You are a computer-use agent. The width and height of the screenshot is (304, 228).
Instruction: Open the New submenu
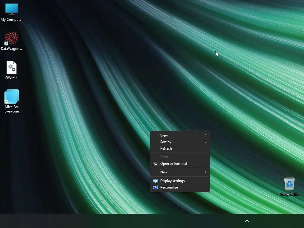(x=180, y=172)
